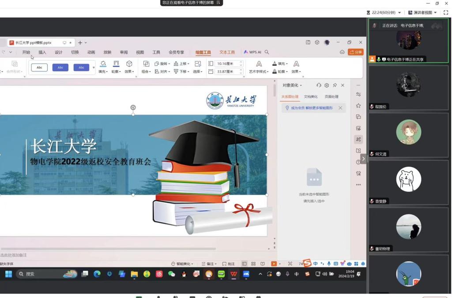Switch to the 文档美化 panel tab
The image size is (452, 298).
(311, 96)
